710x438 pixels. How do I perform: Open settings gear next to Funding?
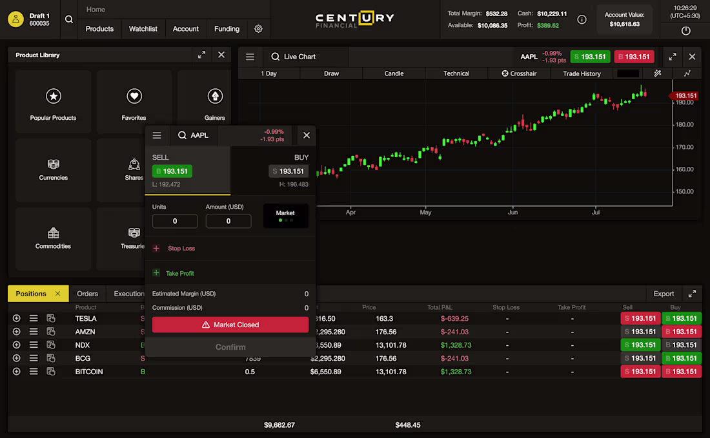(x=258, y=28)
